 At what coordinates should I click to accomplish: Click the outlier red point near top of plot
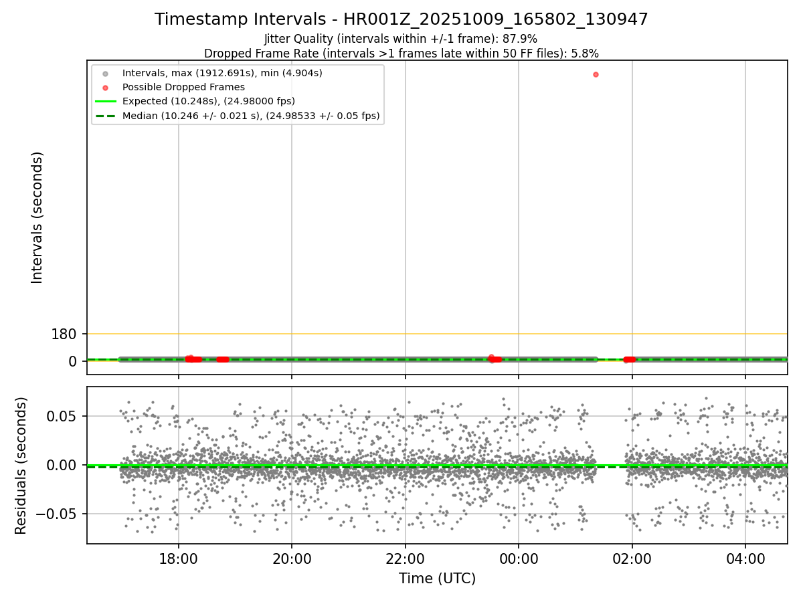[596, 74]
